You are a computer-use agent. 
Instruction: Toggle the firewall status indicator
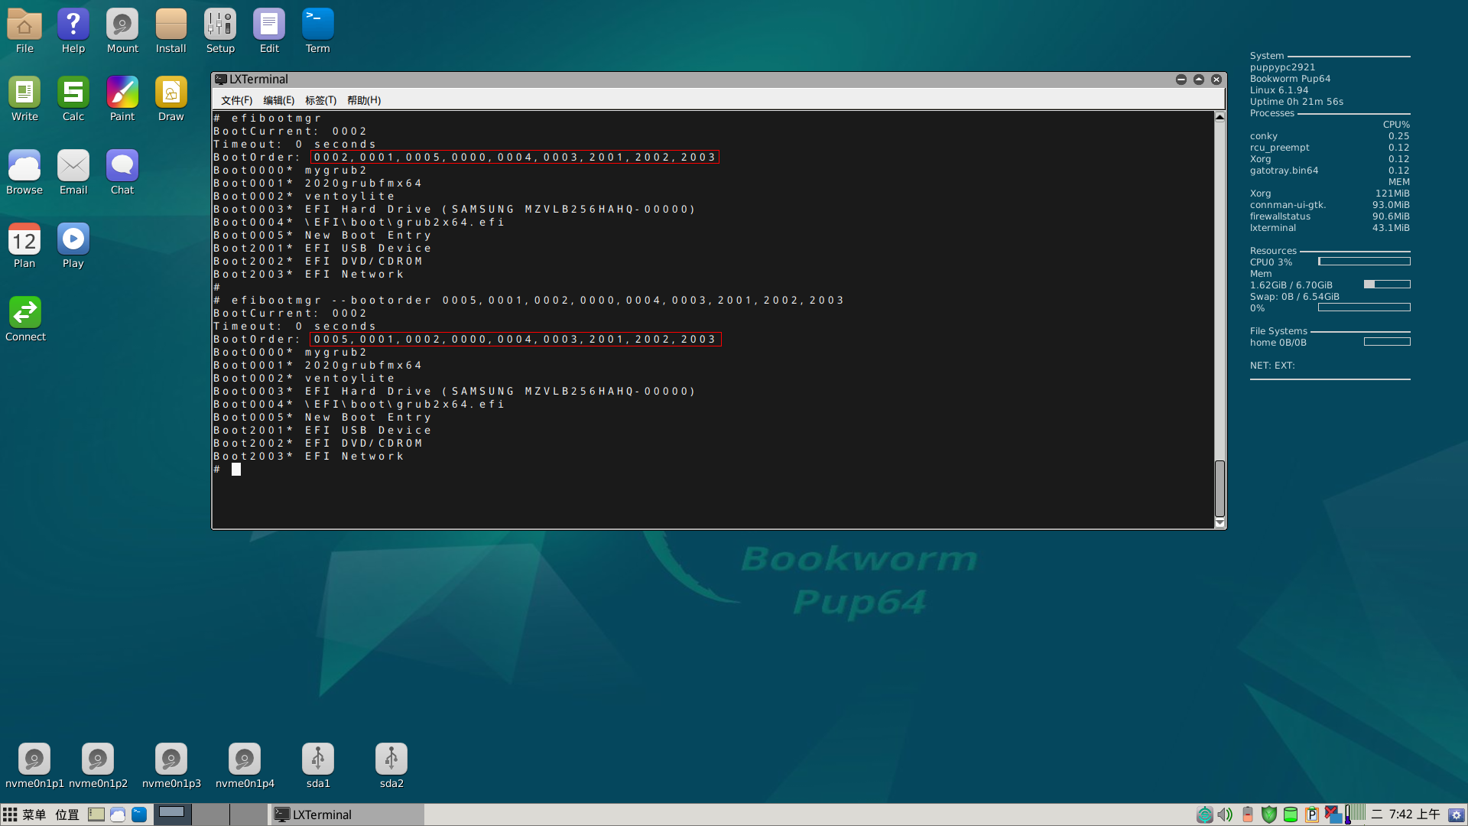click(1268, 815)
